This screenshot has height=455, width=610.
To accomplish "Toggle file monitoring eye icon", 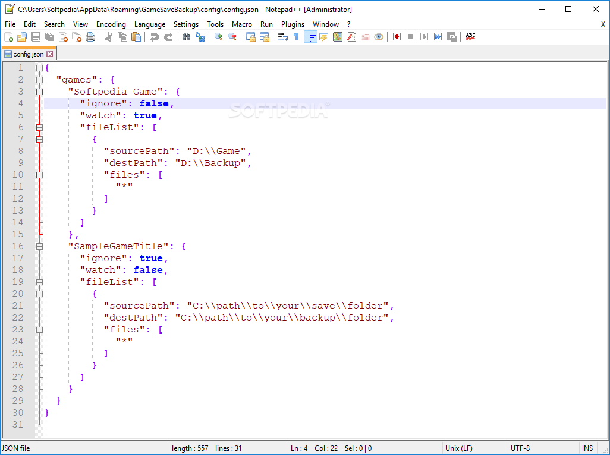I will (x=379, y=37).
